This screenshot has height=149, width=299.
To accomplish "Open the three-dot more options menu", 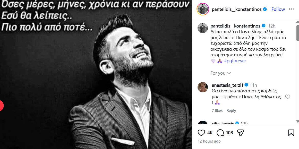I will (x=291, y=9).
